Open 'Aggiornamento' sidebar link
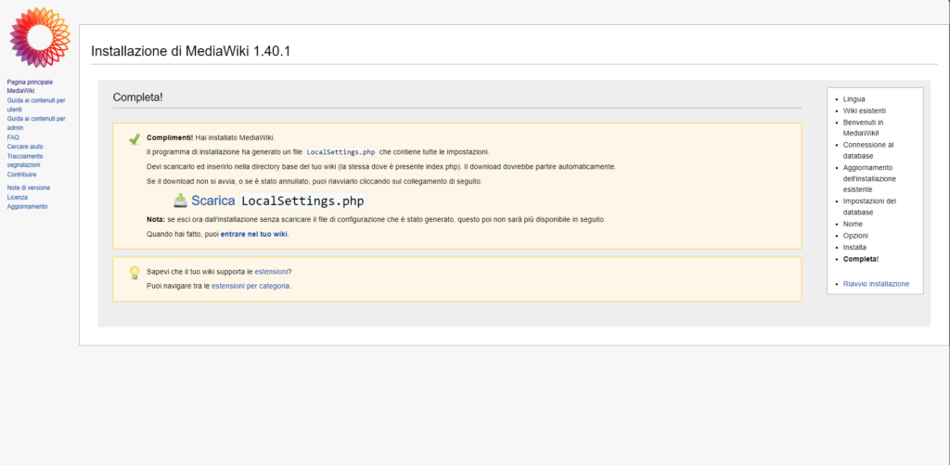 [27, 206]
